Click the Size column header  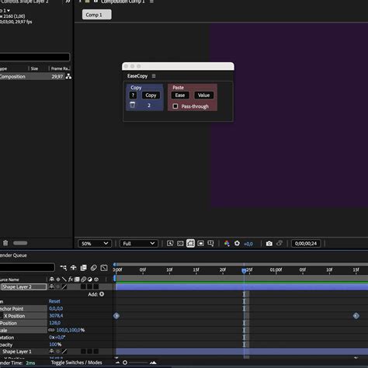(34, 68)
